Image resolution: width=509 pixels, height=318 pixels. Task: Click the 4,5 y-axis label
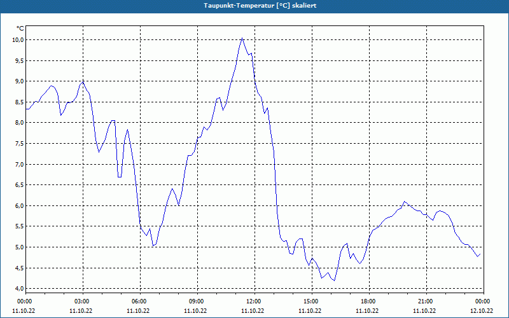point(20,268)
